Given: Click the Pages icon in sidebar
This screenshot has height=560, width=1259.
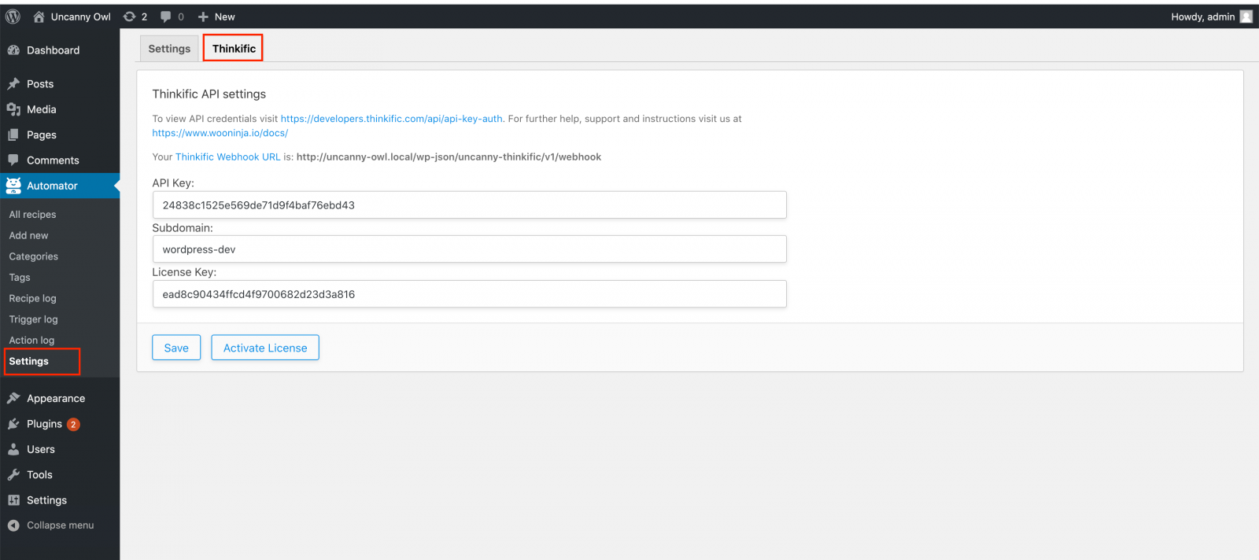Looking at the screenshot, I should coord(13,134).
